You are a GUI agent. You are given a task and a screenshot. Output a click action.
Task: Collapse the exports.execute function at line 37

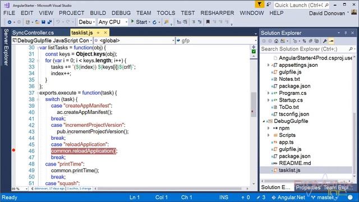38,93
